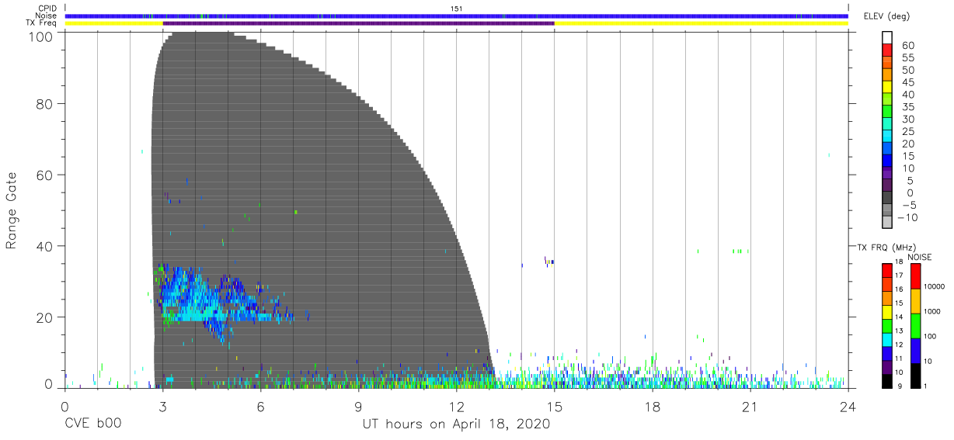The height and width of the screenshot is (440, 954).
Task: Select the white top box of ELEV colorbar
Action: point(887,36)
